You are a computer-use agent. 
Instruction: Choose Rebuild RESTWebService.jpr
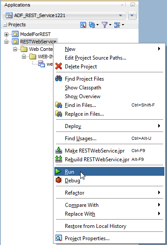pos(109,160)
